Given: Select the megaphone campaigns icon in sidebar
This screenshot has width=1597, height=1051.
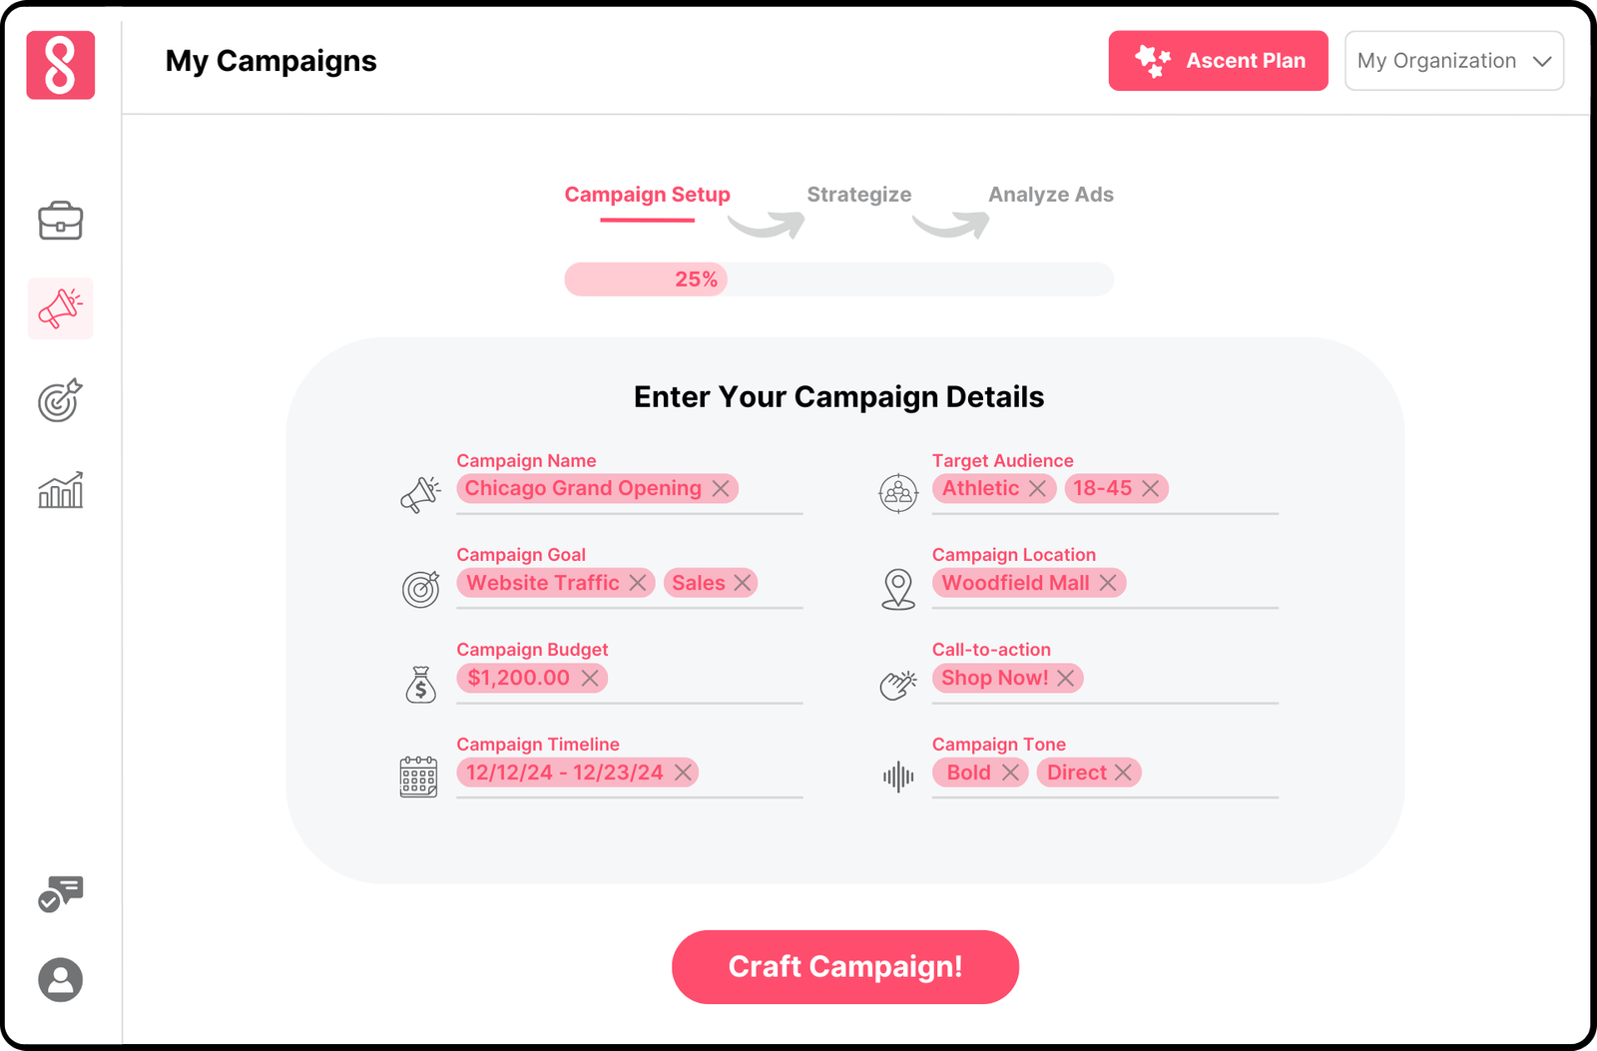Looking at the screenshot, I should (60, 308).
